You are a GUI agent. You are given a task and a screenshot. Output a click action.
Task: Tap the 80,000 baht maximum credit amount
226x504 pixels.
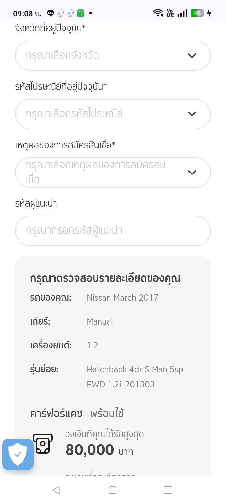[90, 450]
